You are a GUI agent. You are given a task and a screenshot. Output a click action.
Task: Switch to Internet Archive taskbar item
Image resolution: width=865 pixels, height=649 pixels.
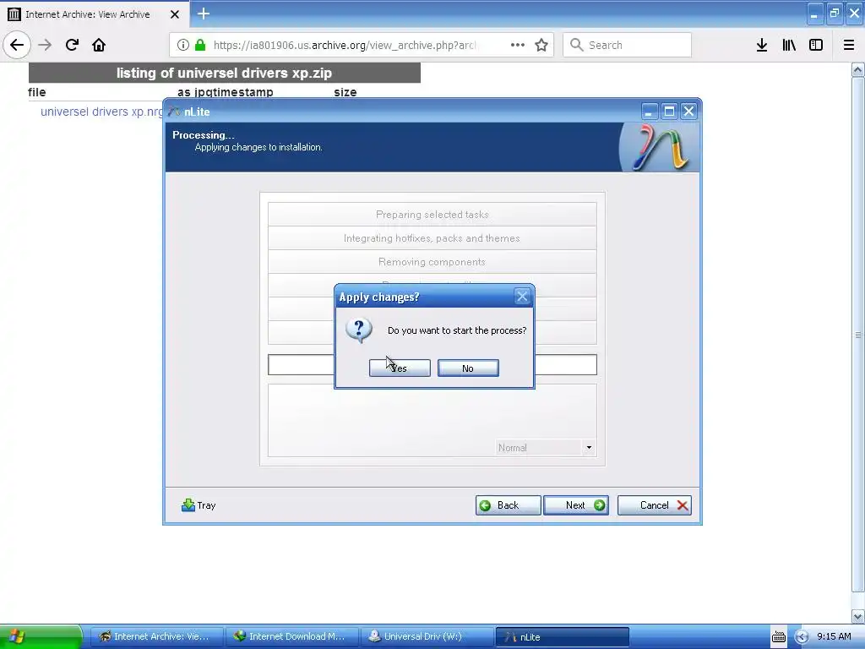[156, 636]
